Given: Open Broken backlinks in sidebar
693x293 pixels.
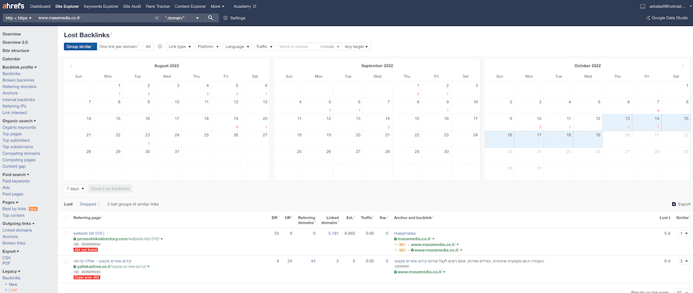Looking at the screenshot, I should point(18,80).
